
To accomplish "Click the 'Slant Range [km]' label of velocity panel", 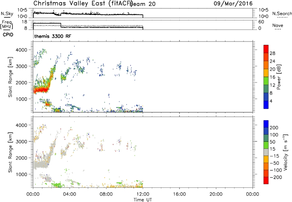I will point(10,152).
